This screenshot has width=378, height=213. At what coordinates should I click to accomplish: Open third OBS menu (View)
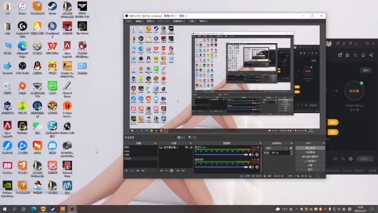[x=150, y=21]
